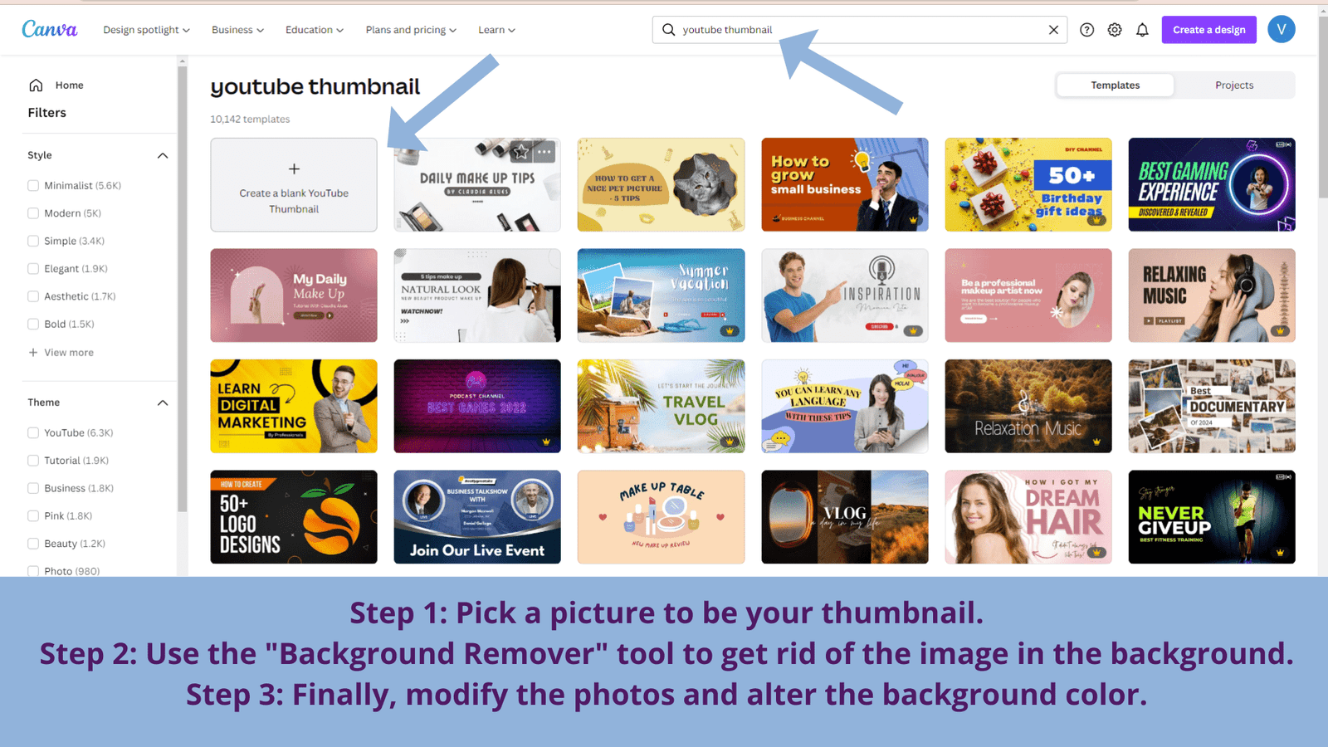The height and width of the screenshot is (747, 1328).
Task: Collapse the Style filter section
Action: 163,155
